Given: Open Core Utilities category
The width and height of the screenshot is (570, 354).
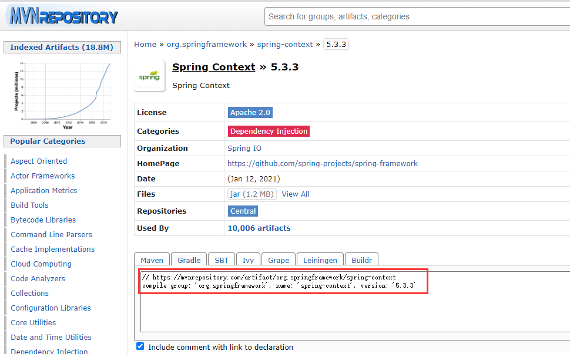Looking at the screenshot, I should 33,323.
